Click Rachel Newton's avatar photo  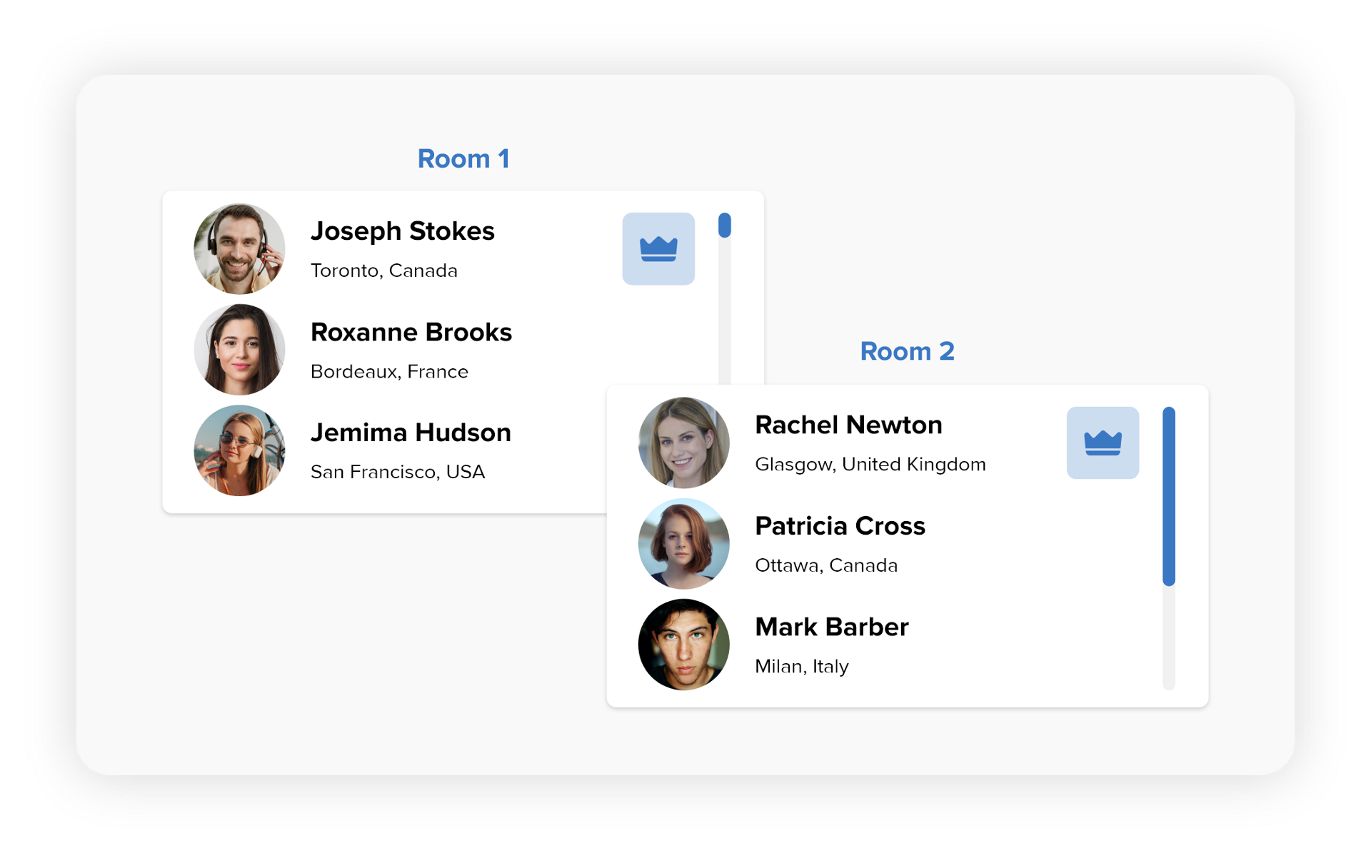(x=683, y=443)
